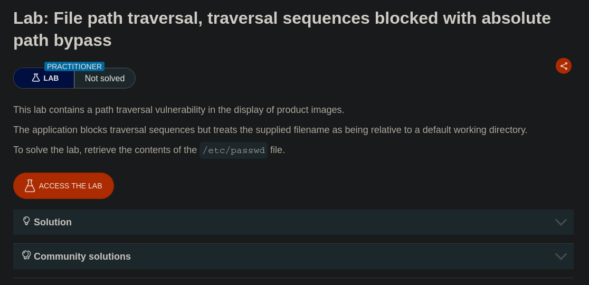
Task: Open the Community solutions section heading
Action: tap(82, 256)
